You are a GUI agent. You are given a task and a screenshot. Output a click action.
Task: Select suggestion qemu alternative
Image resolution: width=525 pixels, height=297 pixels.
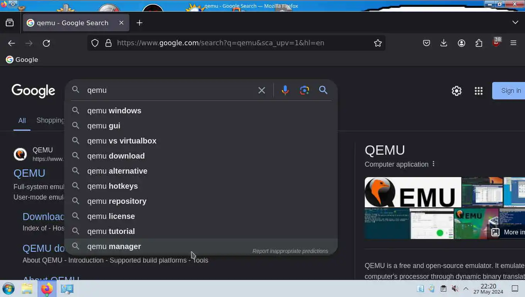(201, 171)
